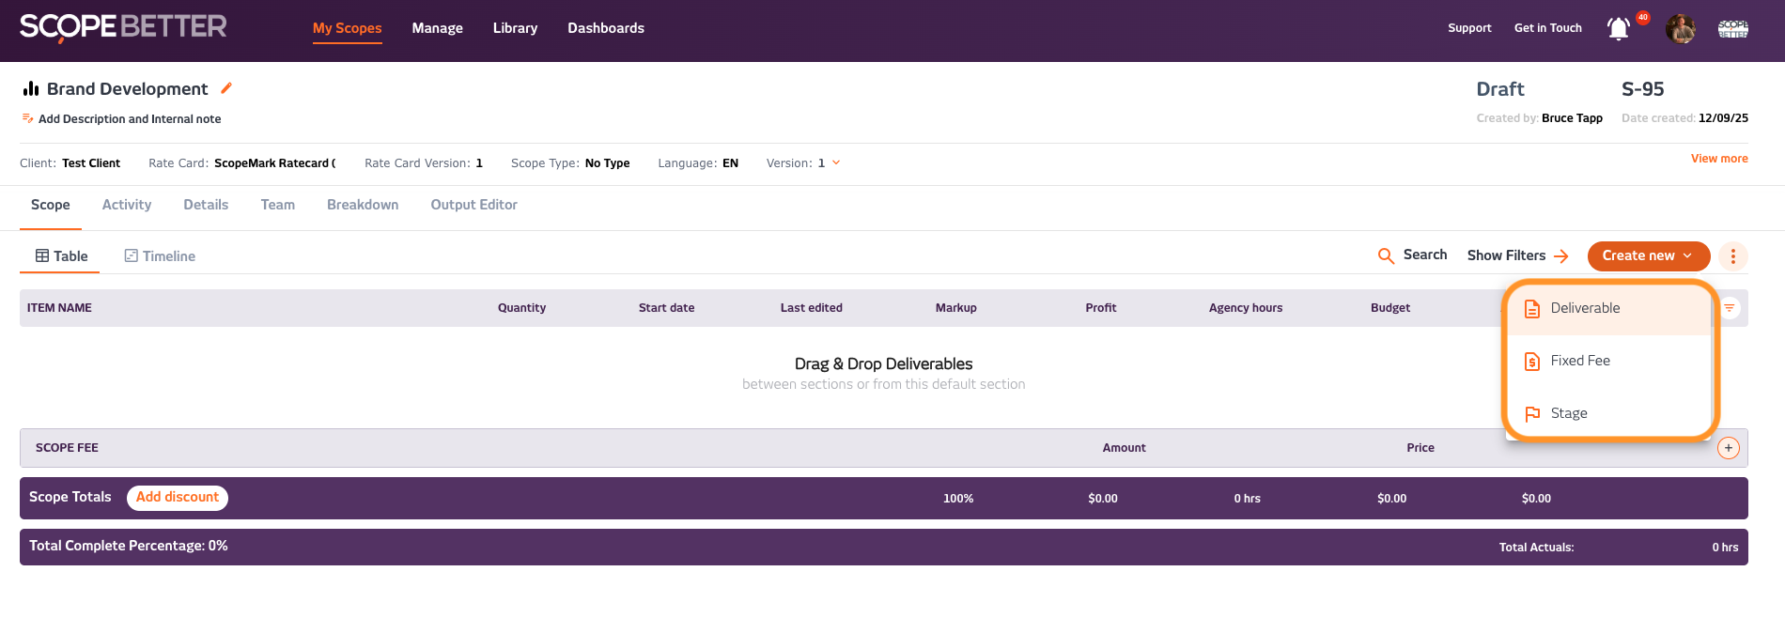The width and height of the screenshot is (1785, 618).
Task: Click the pencil icon beside Brand Development
Action: tap(226, 88)
